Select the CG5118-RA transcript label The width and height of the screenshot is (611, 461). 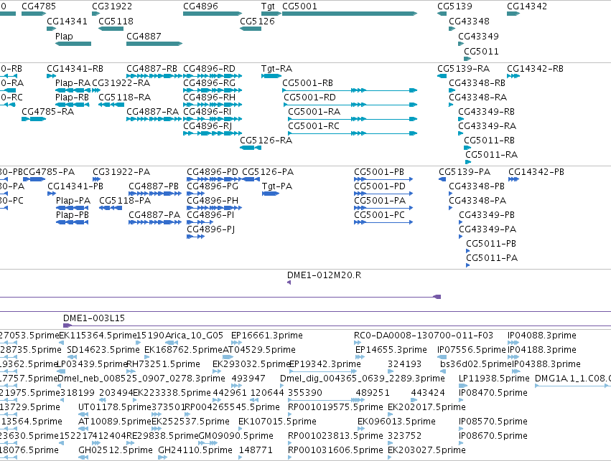click(125, 98)
